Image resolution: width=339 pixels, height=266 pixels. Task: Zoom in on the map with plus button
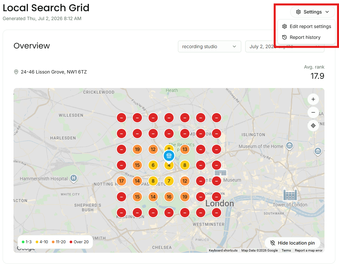tap(313, 99)
